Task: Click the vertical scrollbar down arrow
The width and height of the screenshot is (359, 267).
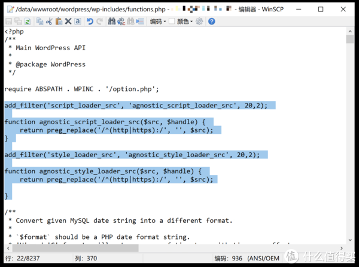Action: pos(350,240)
